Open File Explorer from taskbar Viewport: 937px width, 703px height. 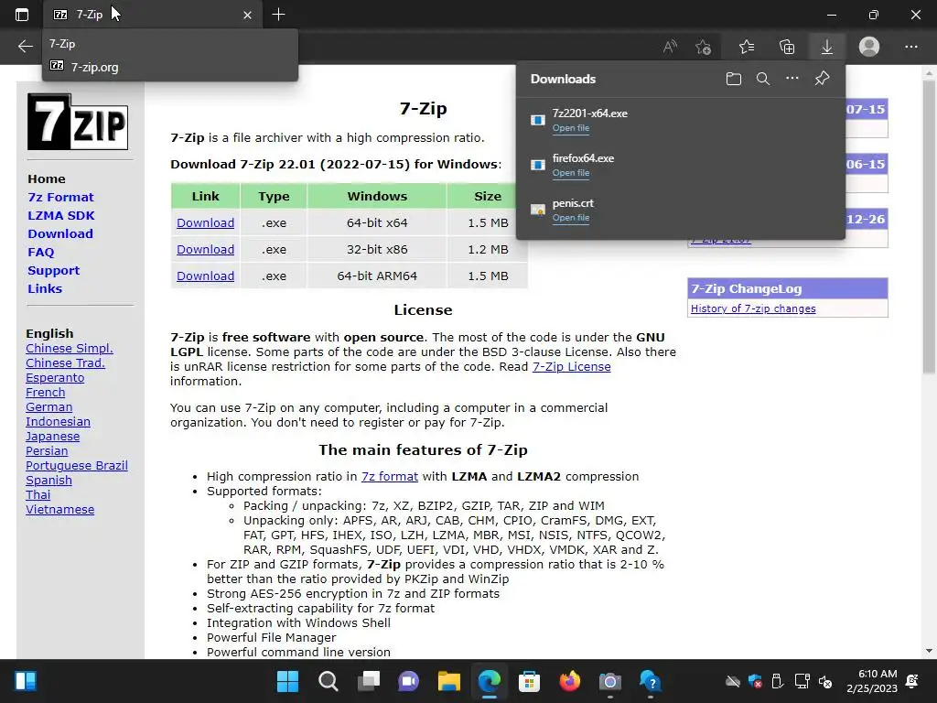(x=448, y=681)
